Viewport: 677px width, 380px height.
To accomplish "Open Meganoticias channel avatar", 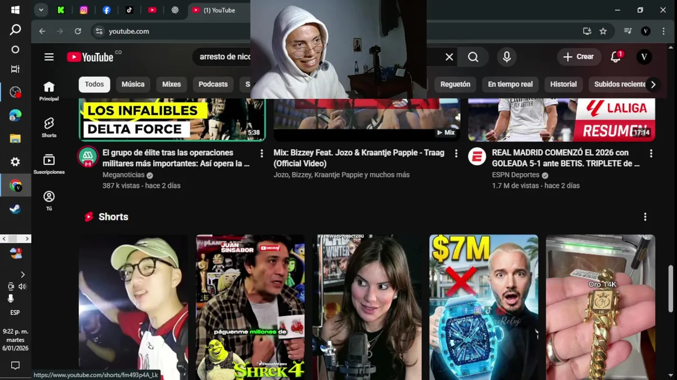I will coord(88,157).
